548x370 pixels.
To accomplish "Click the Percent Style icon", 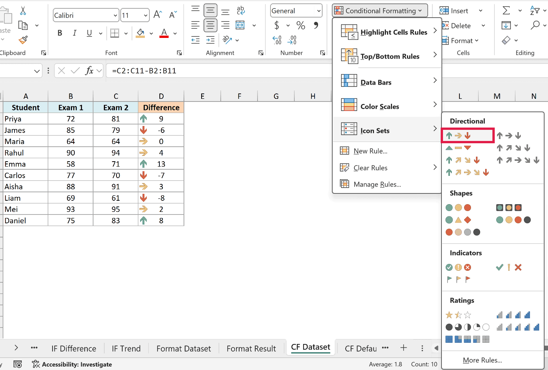I will click(x=301, y=26).
